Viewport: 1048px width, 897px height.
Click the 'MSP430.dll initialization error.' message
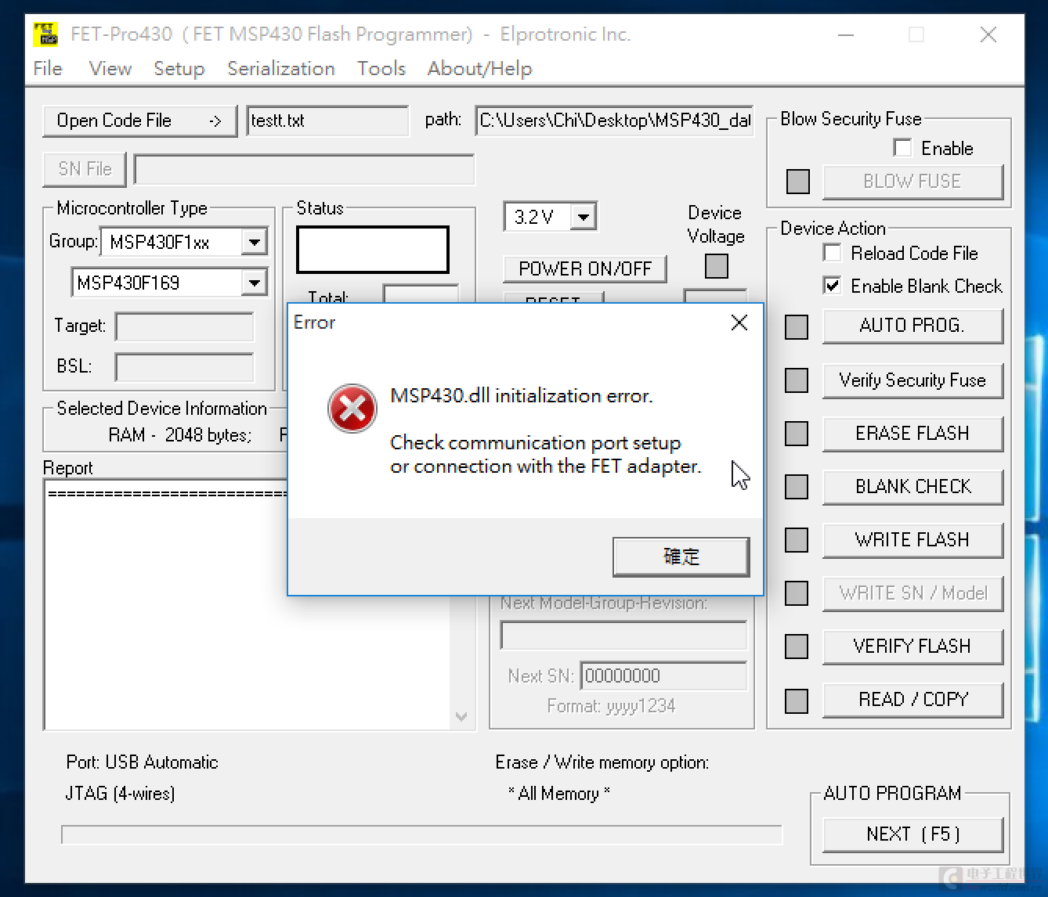pyautogui.click(x=522, y=396)
